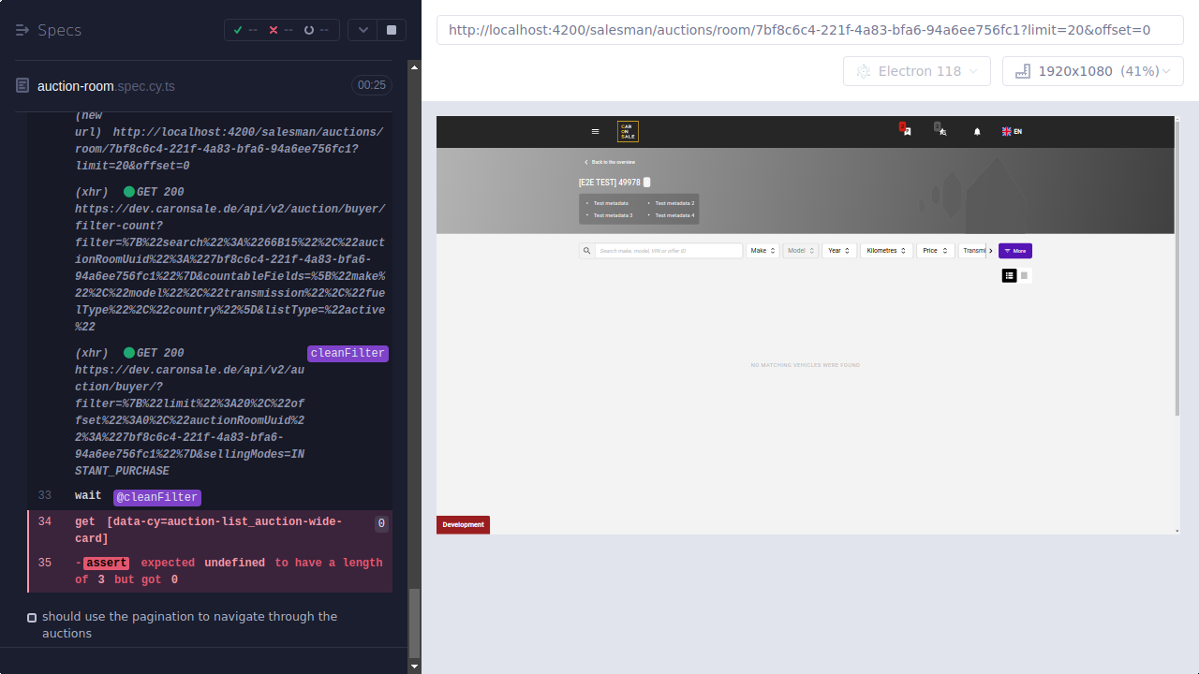This screenshot has height=674, width=1199.
Task: Click the CAR ON SALE logo
Action: click(627, 131)
